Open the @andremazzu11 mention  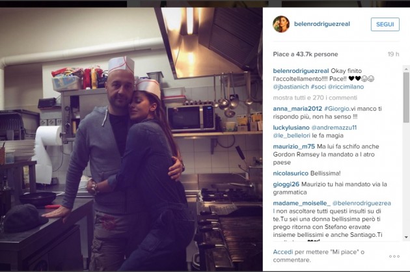point(334,128)
